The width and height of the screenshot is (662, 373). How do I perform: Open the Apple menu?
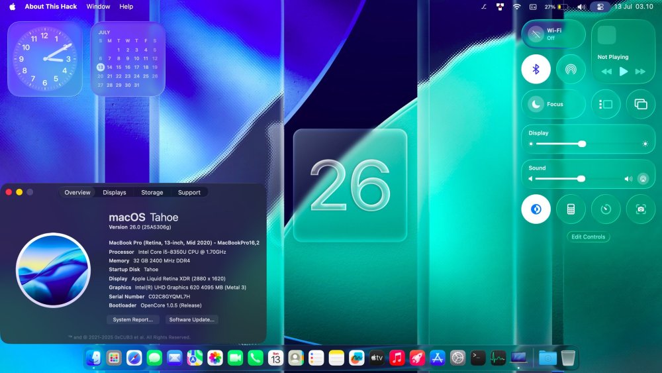click(12, 7)
